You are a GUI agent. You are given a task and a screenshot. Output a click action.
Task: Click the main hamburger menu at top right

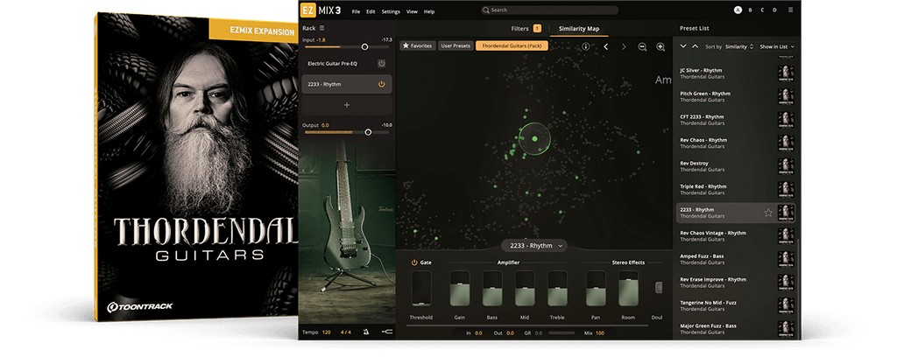pyautogui.click(x=791, y=10)
